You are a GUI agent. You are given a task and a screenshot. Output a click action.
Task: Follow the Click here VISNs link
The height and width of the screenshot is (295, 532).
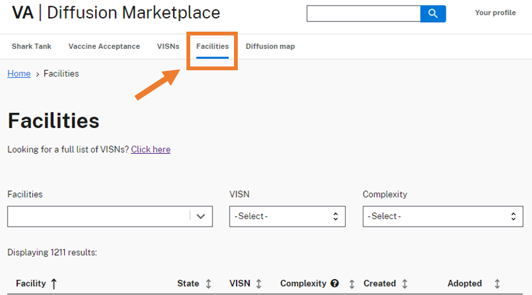click(151, 149)
